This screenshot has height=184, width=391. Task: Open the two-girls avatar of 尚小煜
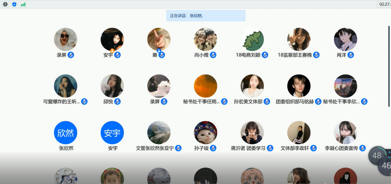coord(205,40)
